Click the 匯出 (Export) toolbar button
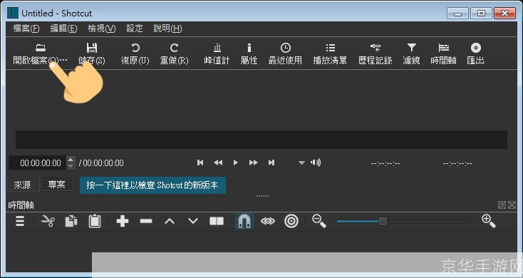Image resolution: width=523 pixels, height=278 pixels. 476,54
